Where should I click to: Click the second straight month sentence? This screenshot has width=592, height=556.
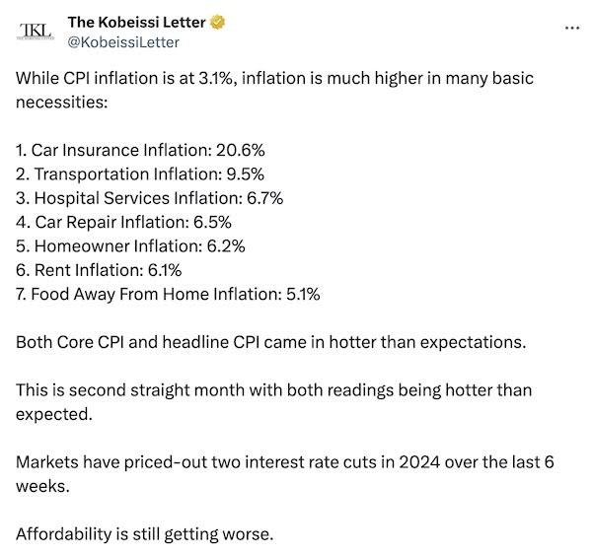click(x=273, y=402)
